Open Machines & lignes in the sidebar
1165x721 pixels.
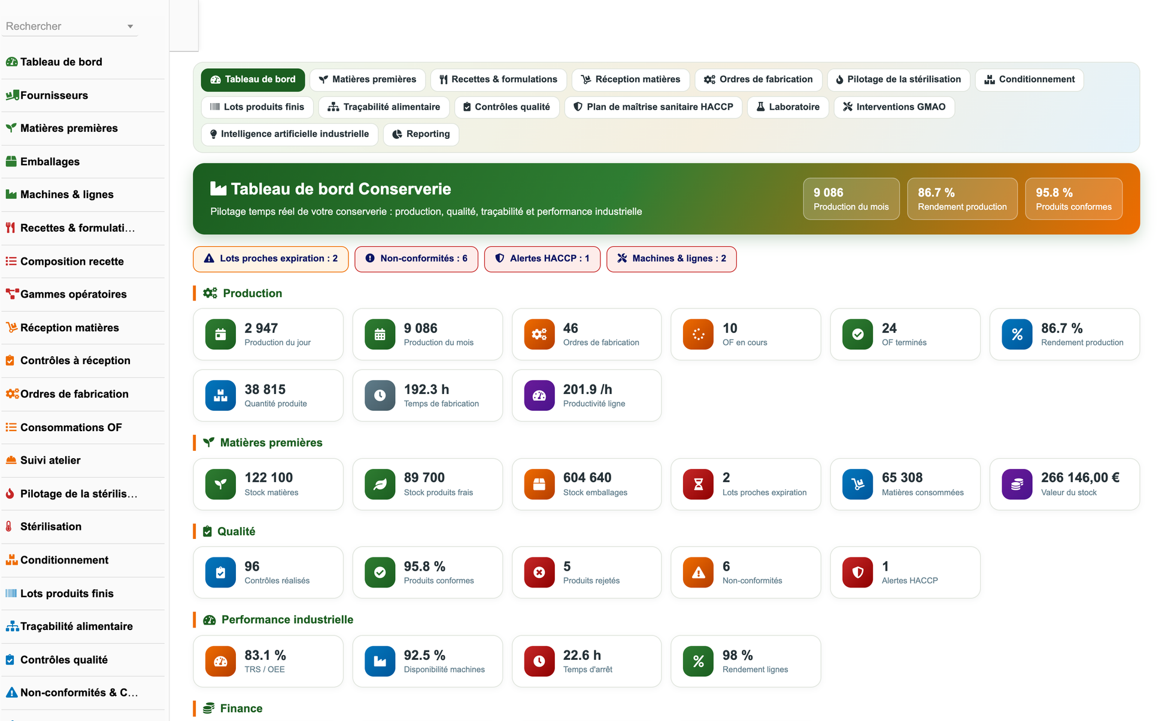coord(83,195)
